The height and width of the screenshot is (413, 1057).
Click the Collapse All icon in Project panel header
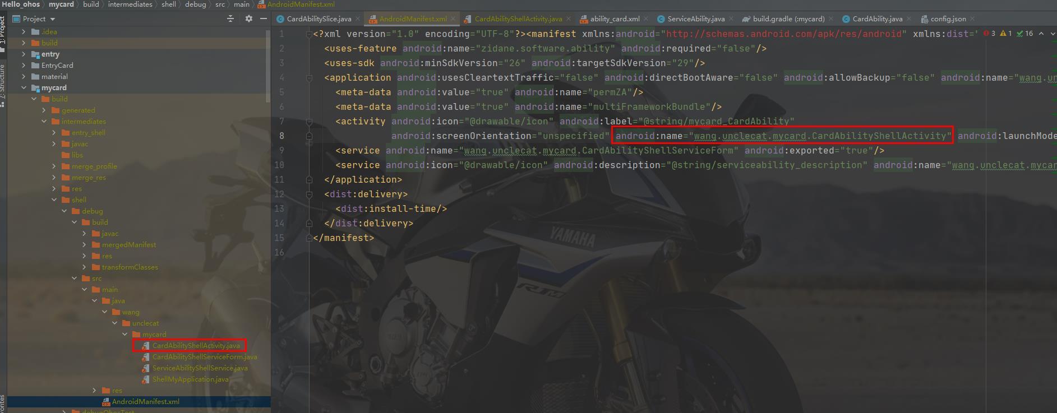pyautogui.click(x=230, y=18)
